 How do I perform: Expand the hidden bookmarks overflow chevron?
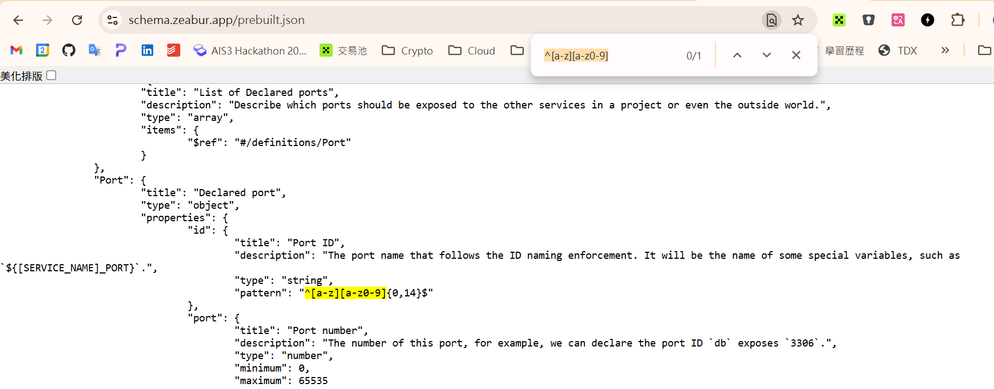tap(945, 51)
